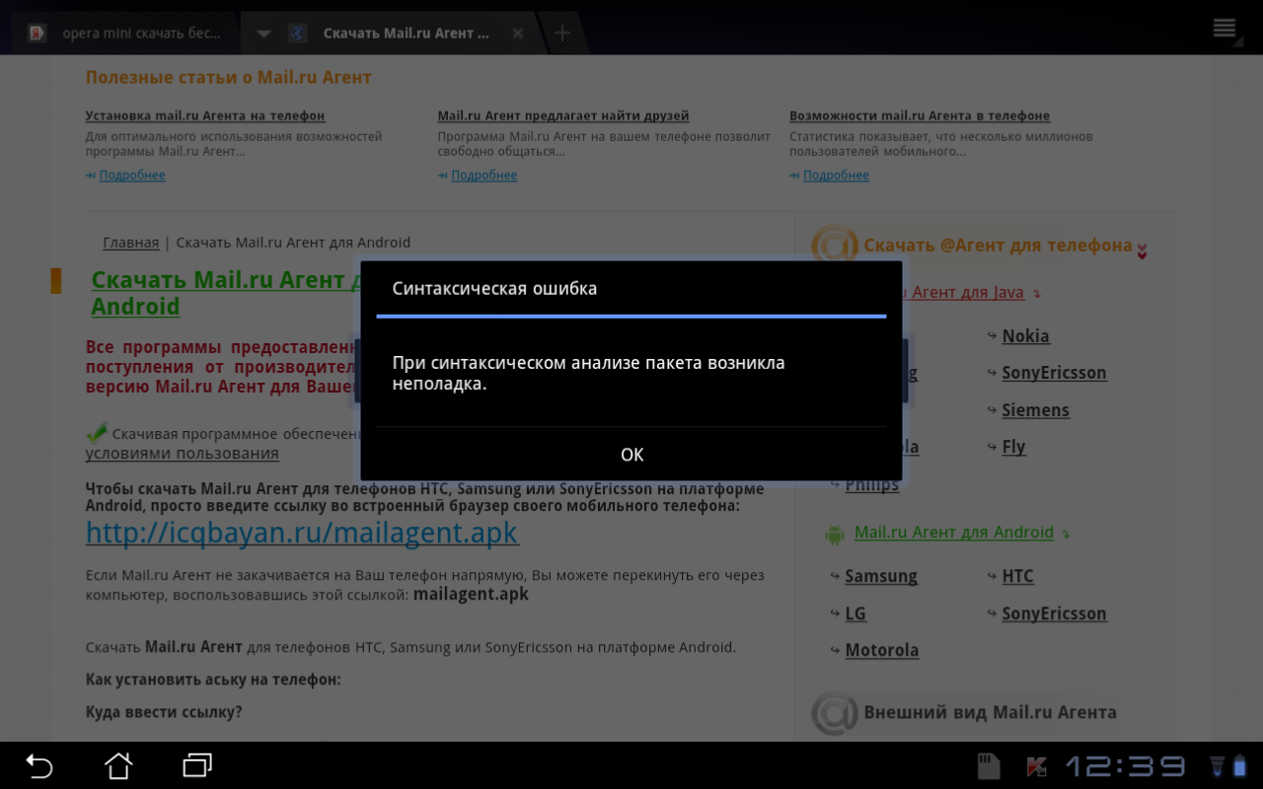Image resolution: width=1263 pixels, height=789 pixels.
Task: Choose Fly in the phone list
Action: (x=1014, y=447)
